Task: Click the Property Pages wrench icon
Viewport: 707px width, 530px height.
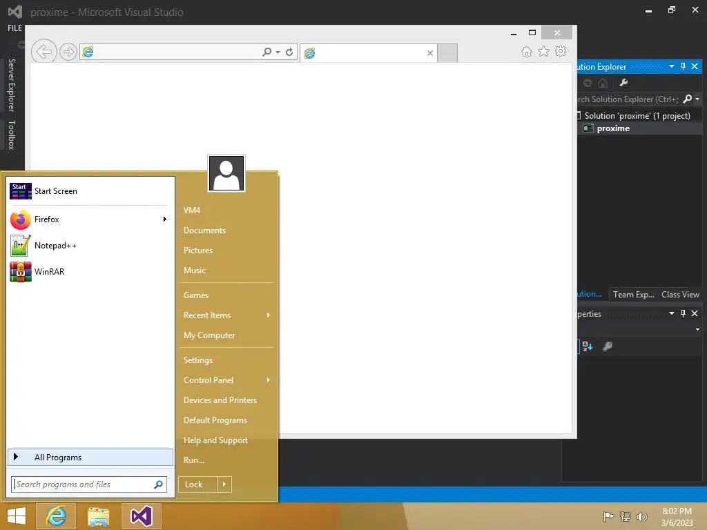Action: [608, 346]
